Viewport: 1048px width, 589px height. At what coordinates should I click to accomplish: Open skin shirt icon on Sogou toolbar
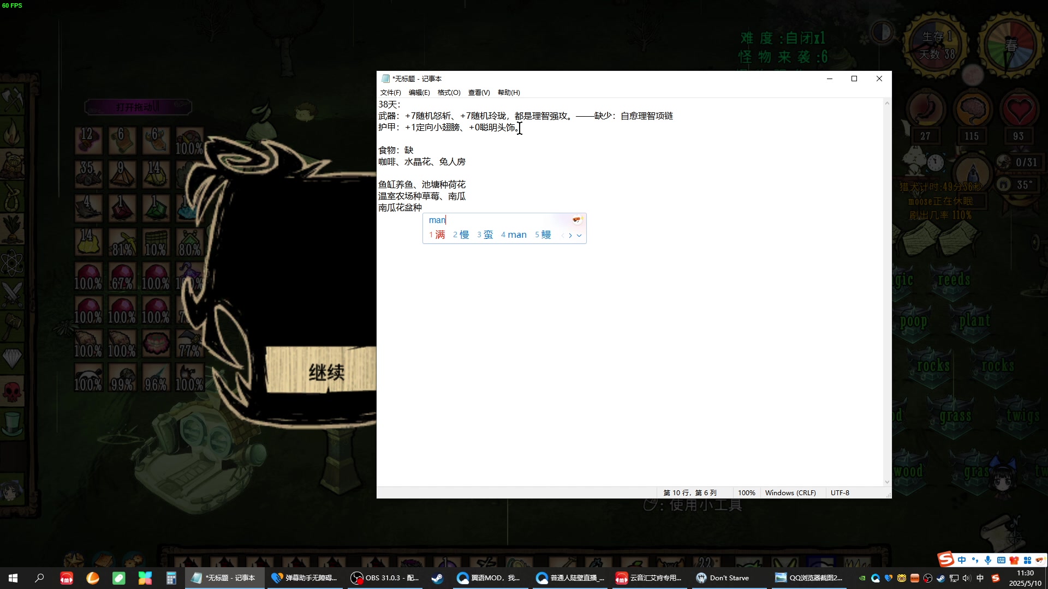(1014, 560)
